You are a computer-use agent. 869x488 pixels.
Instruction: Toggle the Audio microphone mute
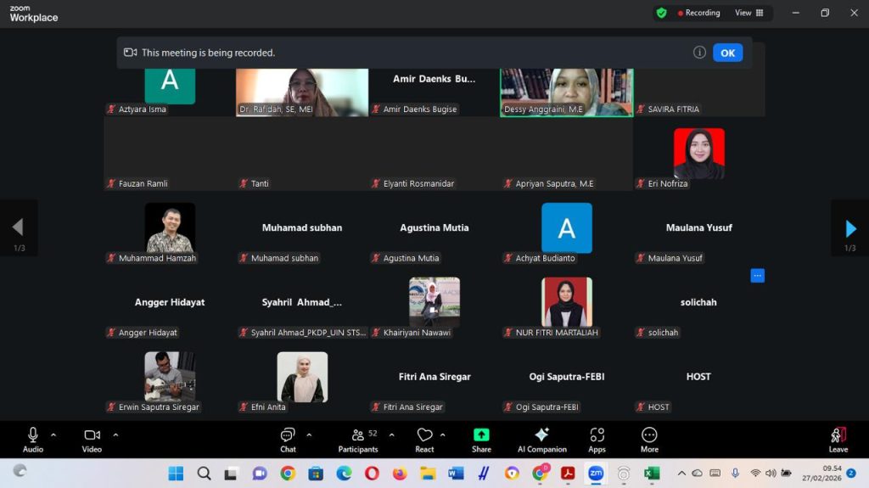point(33,436)
